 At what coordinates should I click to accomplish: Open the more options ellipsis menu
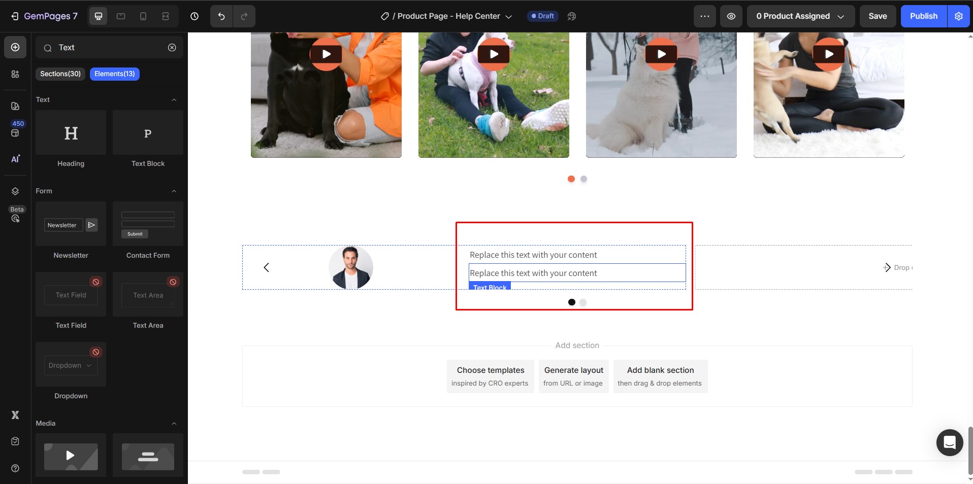(x=704, y=16)
